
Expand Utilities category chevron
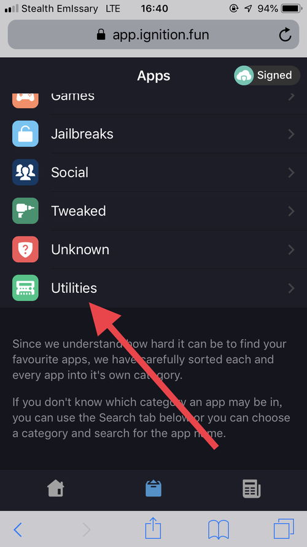click(x=291, y=288)
